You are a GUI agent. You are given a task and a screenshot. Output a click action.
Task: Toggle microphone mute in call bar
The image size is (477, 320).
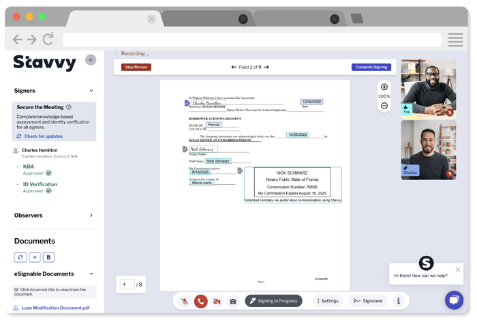(185, 301)
